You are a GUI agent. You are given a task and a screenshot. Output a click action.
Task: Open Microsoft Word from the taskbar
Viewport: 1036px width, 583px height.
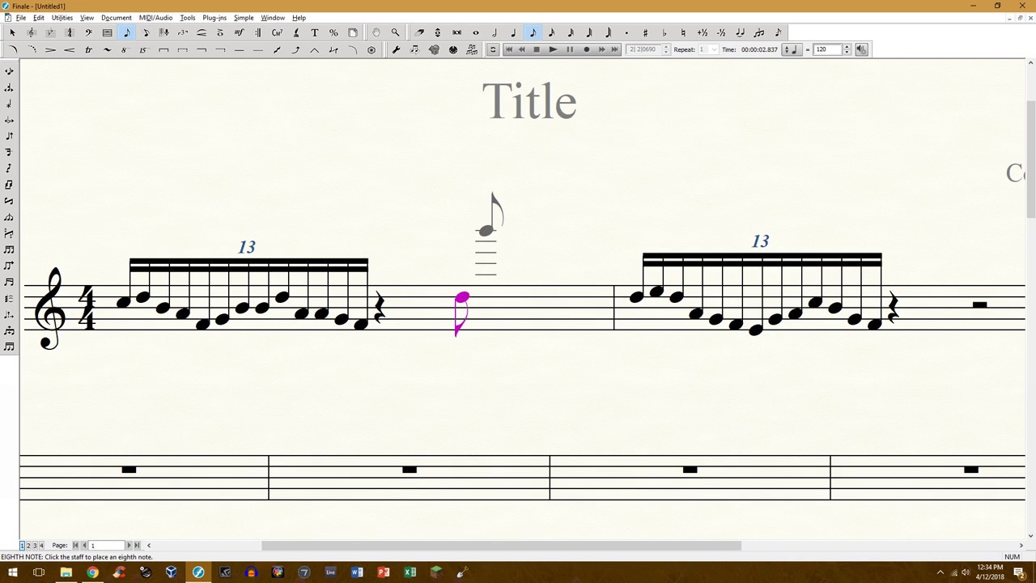tap(357, 572)
